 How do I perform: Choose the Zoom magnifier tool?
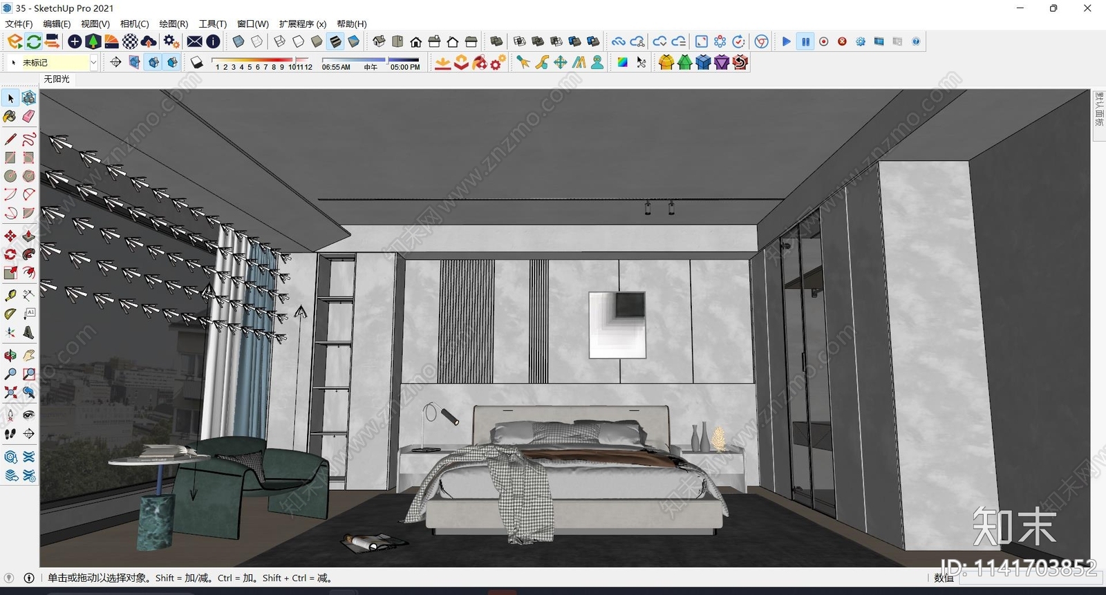pos(10,374)
